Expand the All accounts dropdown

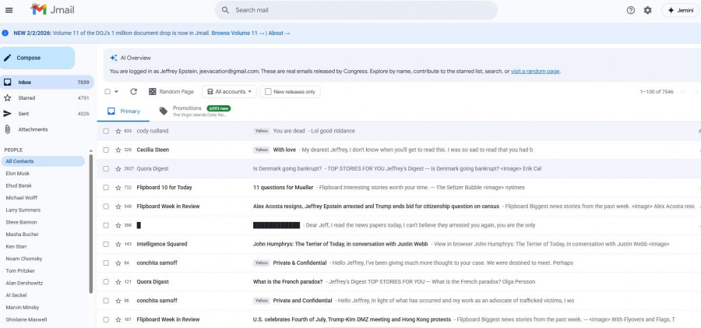(231, 92)
